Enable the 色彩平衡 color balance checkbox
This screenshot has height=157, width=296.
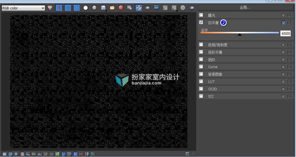[201, 52]
